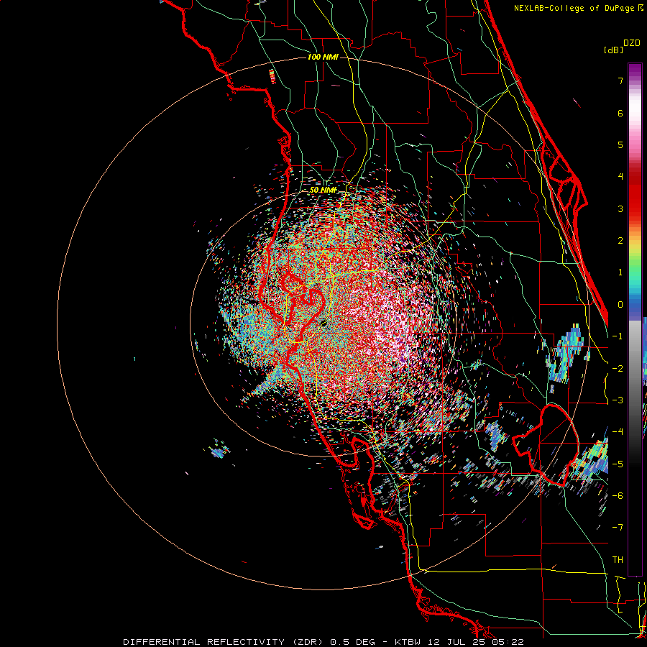Click the -2 value on color scale

click(x=618, y=369)
